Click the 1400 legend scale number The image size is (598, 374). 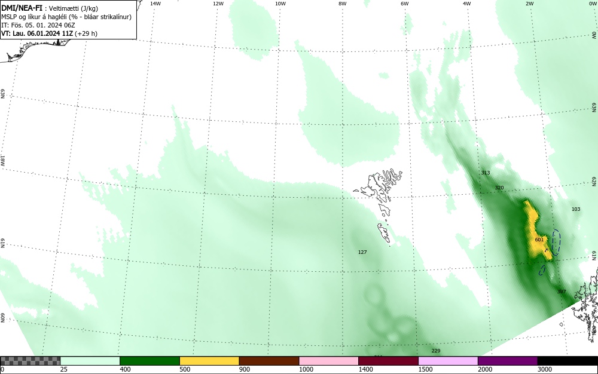coord(365,369)
